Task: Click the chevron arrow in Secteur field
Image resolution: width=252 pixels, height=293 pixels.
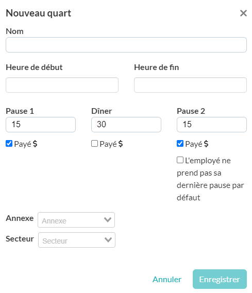Action: click(x=108, y=240)
